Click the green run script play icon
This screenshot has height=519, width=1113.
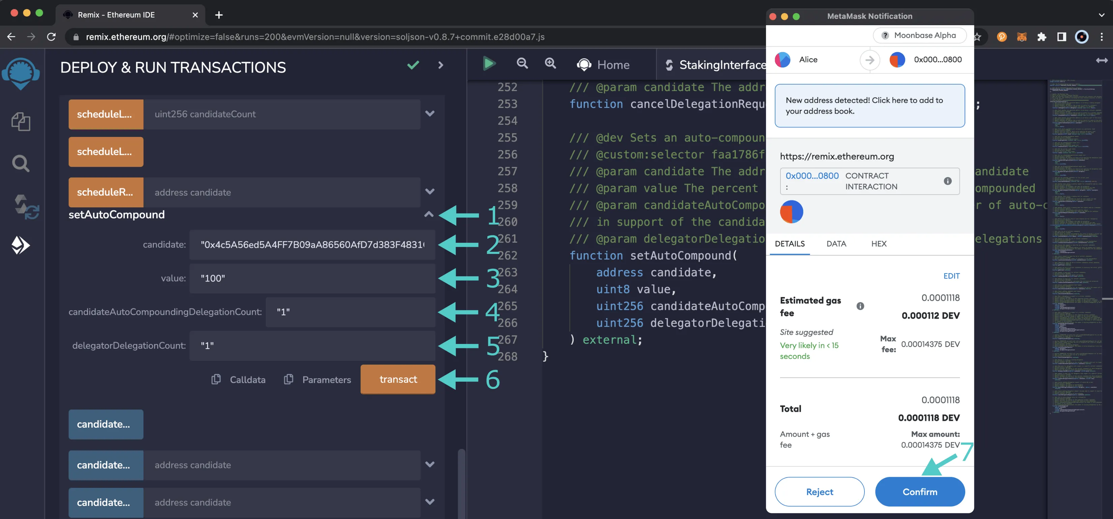point(489,64)
